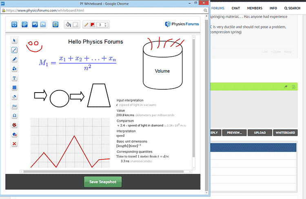Screen dimensions: 306x199
Task: Click the UPLOAD button on forum page
Action: tap(260, 133)
